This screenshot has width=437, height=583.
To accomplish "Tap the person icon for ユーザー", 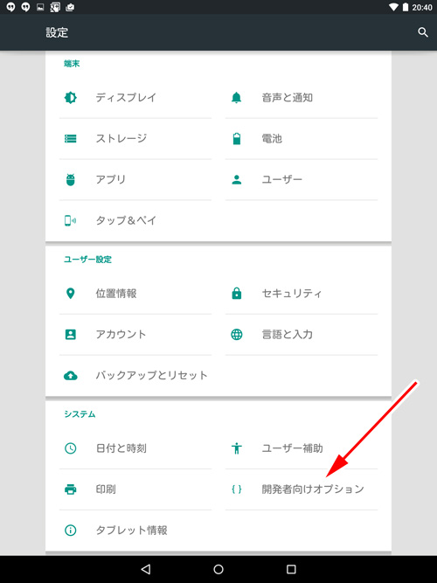I will point(237,179).
